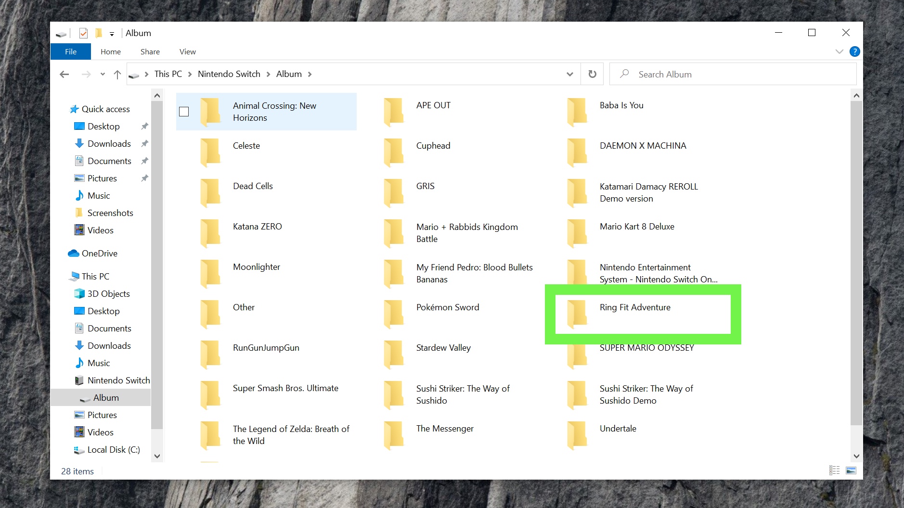Click Album in the address breadcrumb

tap(289, 74)
